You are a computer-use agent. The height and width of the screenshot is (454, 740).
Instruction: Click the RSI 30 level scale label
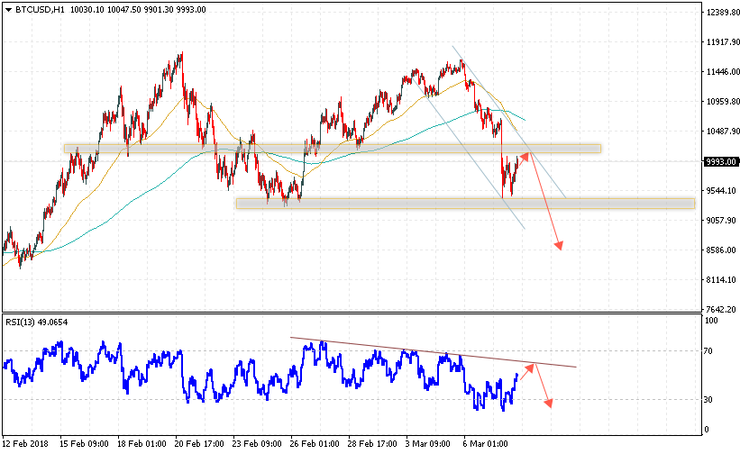click(708, 399)
